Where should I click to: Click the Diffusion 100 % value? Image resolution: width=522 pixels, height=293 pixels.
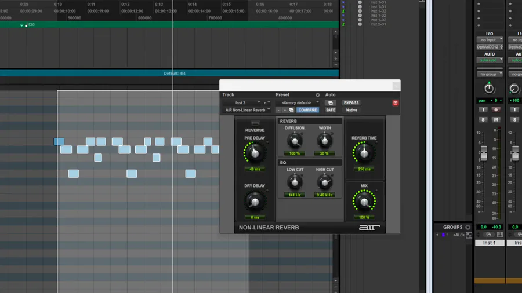[x=295, y=153]
